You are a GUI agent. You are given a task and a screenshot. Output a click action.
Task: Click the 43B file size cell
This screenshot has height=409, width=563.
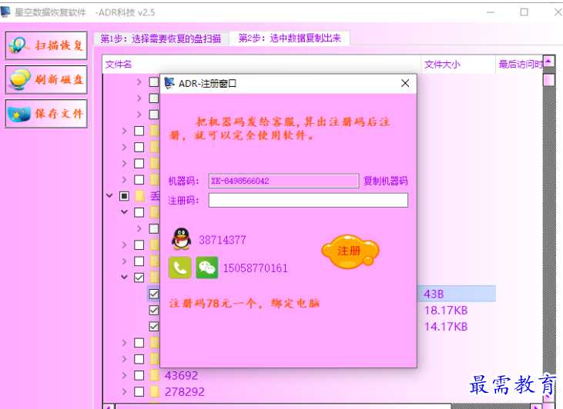[x=434, y=294]
